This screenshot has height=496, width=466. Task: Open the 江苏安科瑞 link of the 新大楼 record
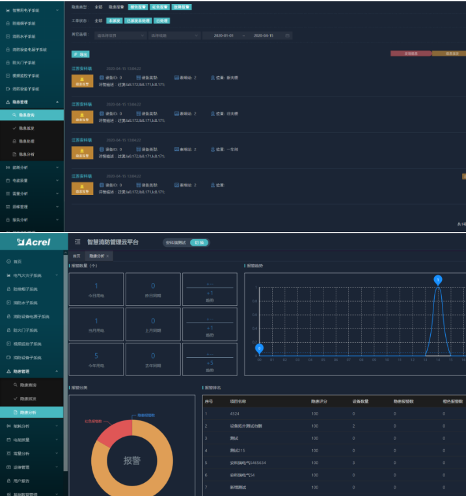pos(81,68)
